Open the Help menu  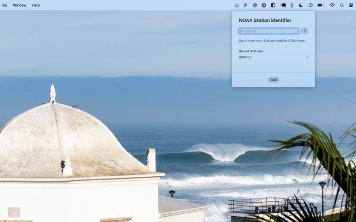coord(36,5)
